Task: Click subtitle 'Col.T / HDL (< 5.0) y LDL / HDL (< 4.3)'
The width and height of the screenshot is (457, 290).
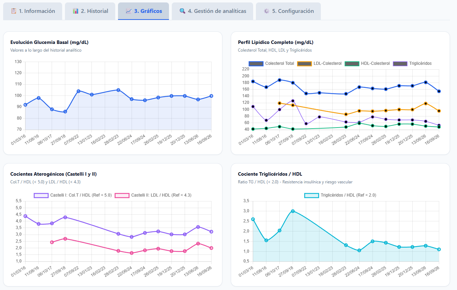Action: [x=45, y=182]
